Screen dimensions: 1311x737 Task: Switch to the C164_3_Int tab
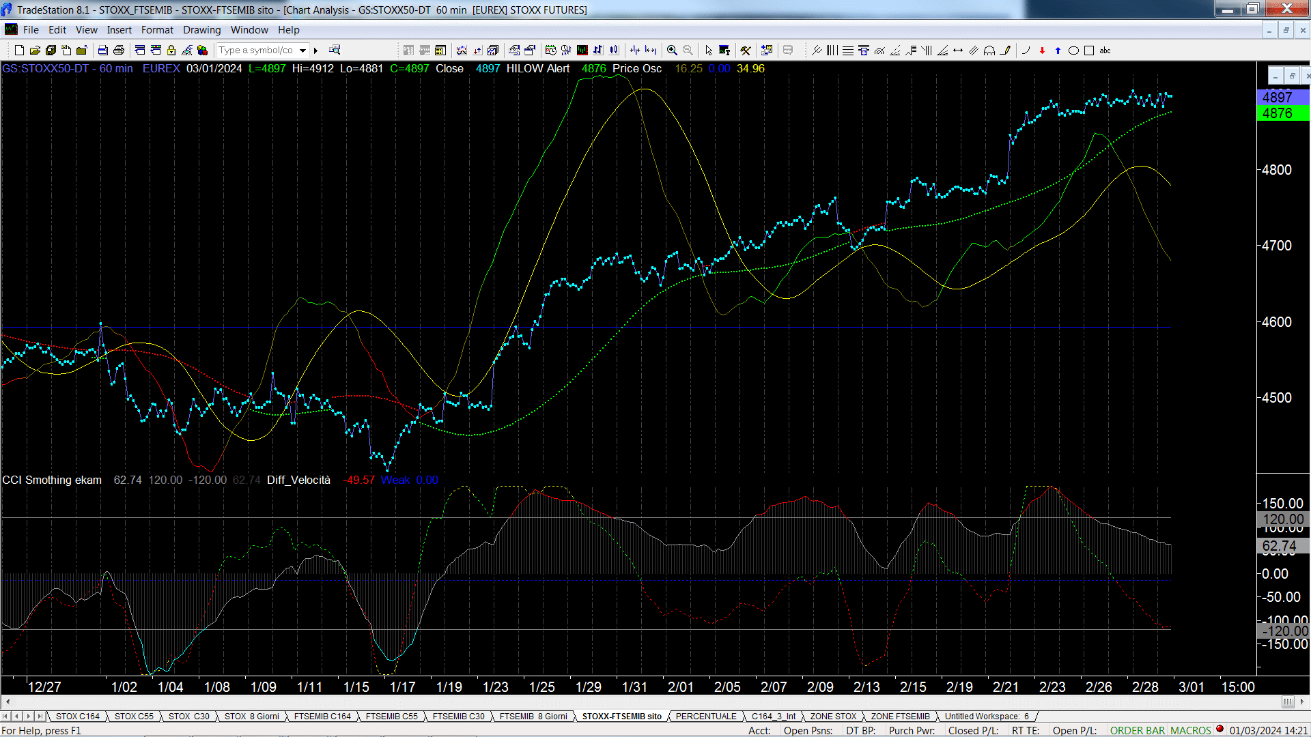coord(774,717)
